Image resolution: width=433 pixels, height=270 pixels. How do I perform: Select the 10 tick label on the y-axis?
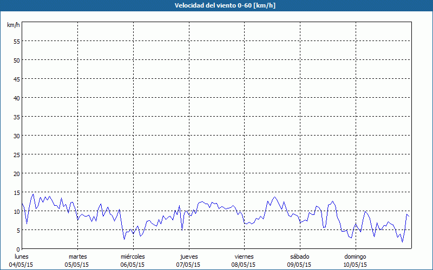(16, 211)
